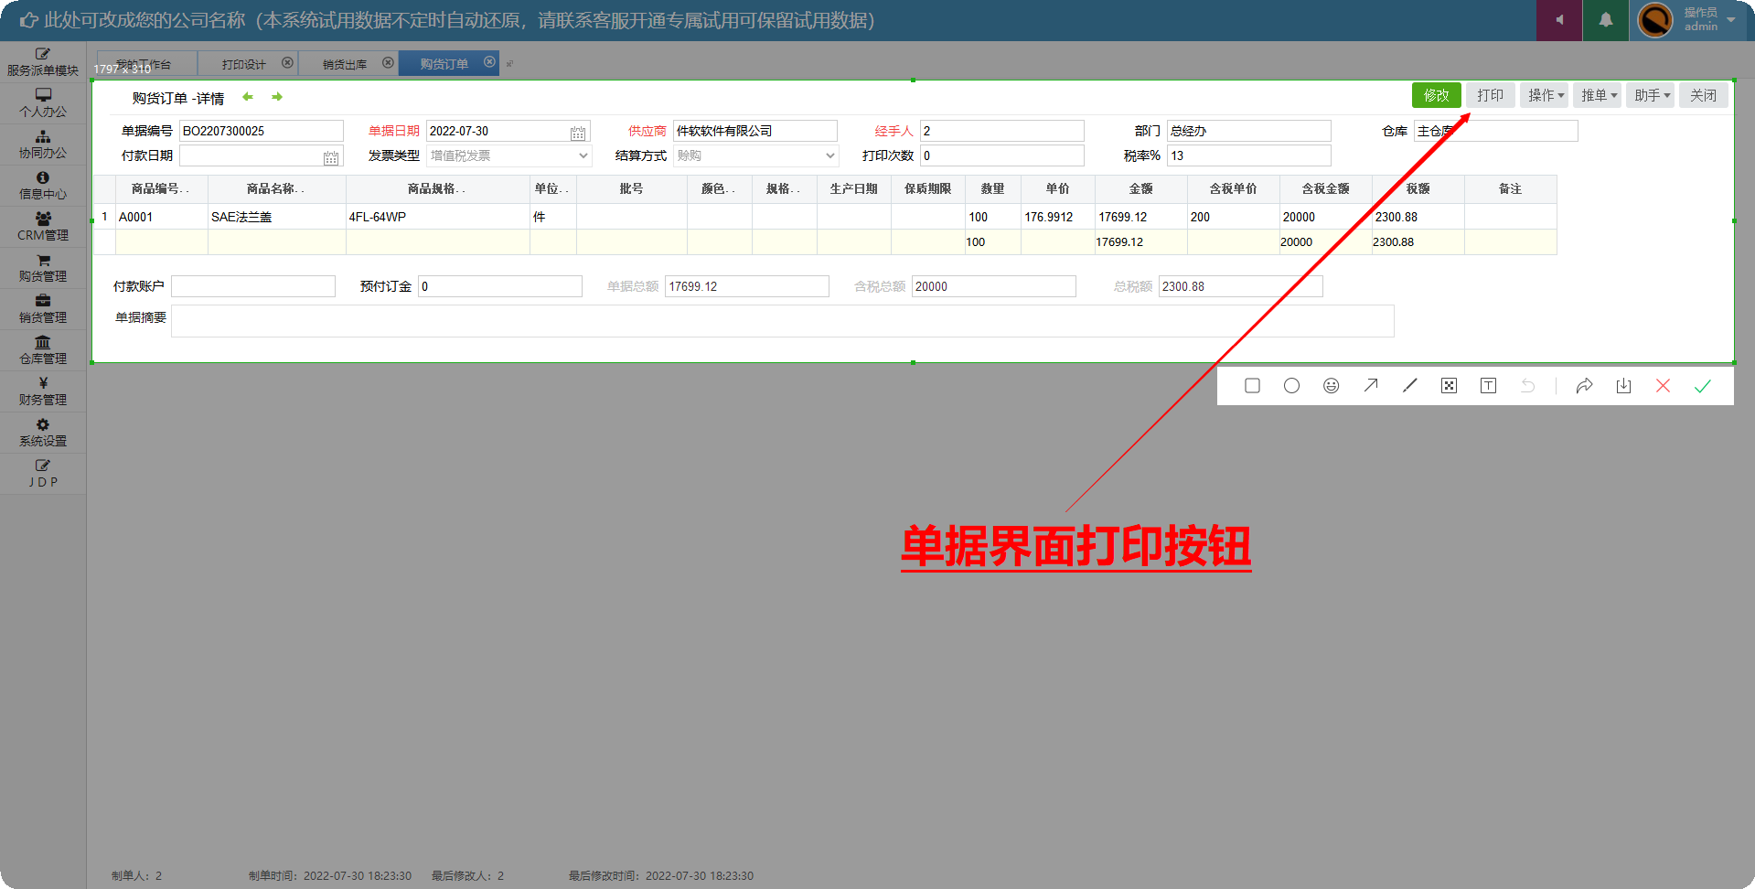1755x889 pixels.
Task: Select the ellipse annotation tool
Action: click(x=1291, y=386)
